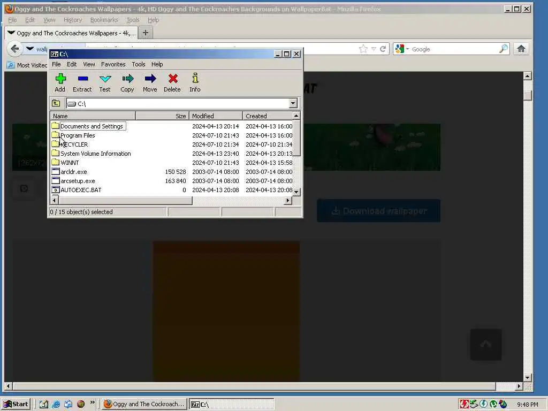Image resolution: width=548 pixels, height=411 pixels.
Task: Click the 7-Zip path address field
Action: pyautogui.click(x=177, y=103)
